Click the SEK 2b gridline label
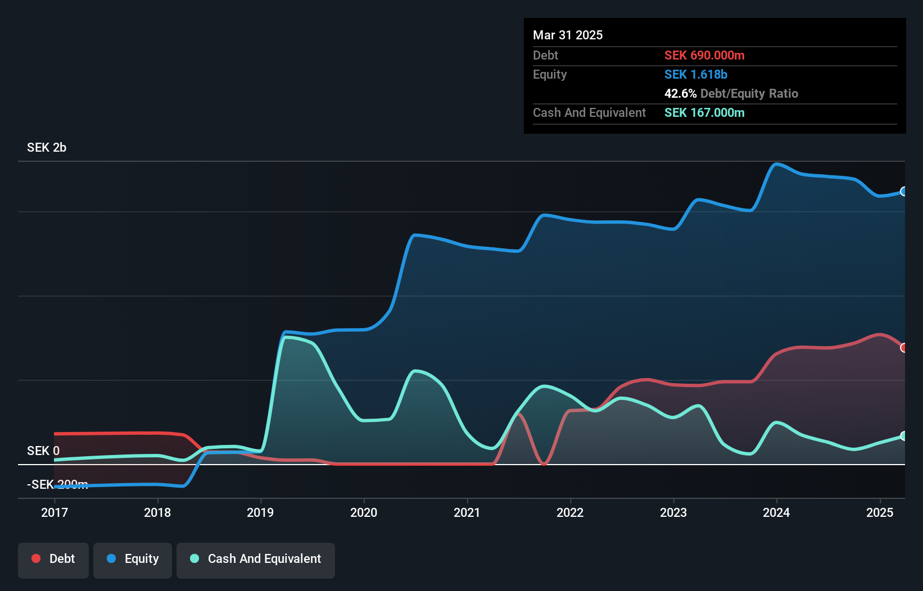This screenshot has width=923, height=591. click(x=47, y=148)
